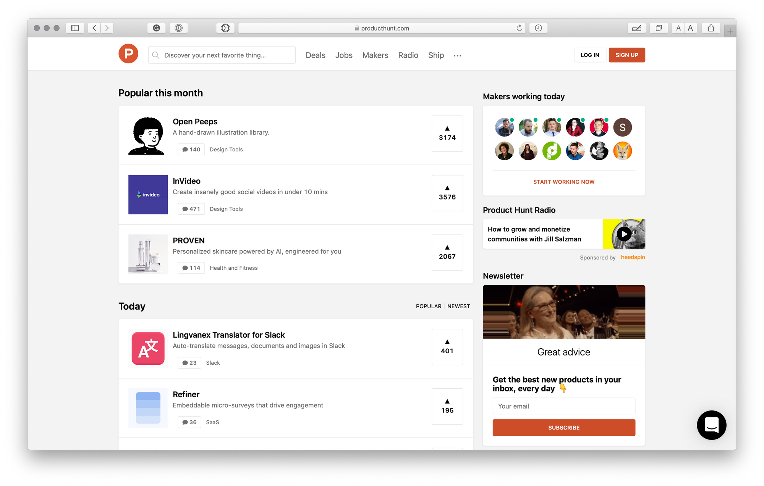
Task: Click the SUBSCRIBE button
Action: pyautogui.click(x=564, y=428)
